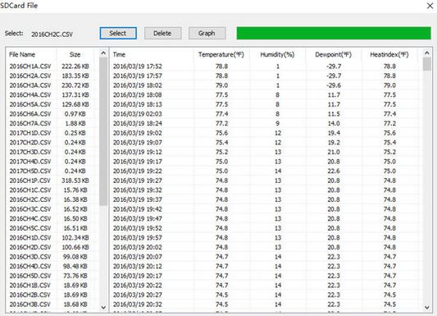Sort by File Name column header

[x=22, y=54]
